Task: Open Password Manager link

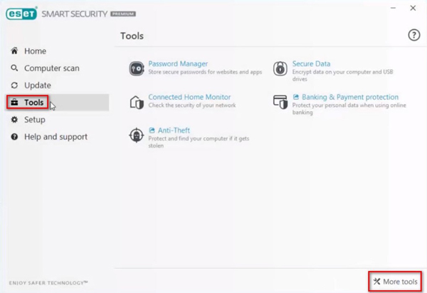Action: click(178, 64)
